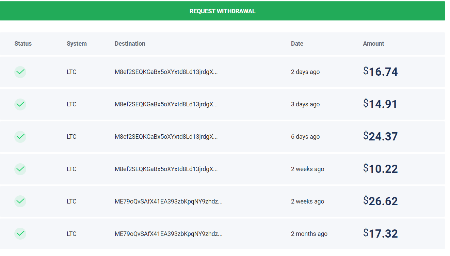Click the status checkmark on the $17.32 row
The width and height of the screenshot is (450, 256).
pos(20,234)
